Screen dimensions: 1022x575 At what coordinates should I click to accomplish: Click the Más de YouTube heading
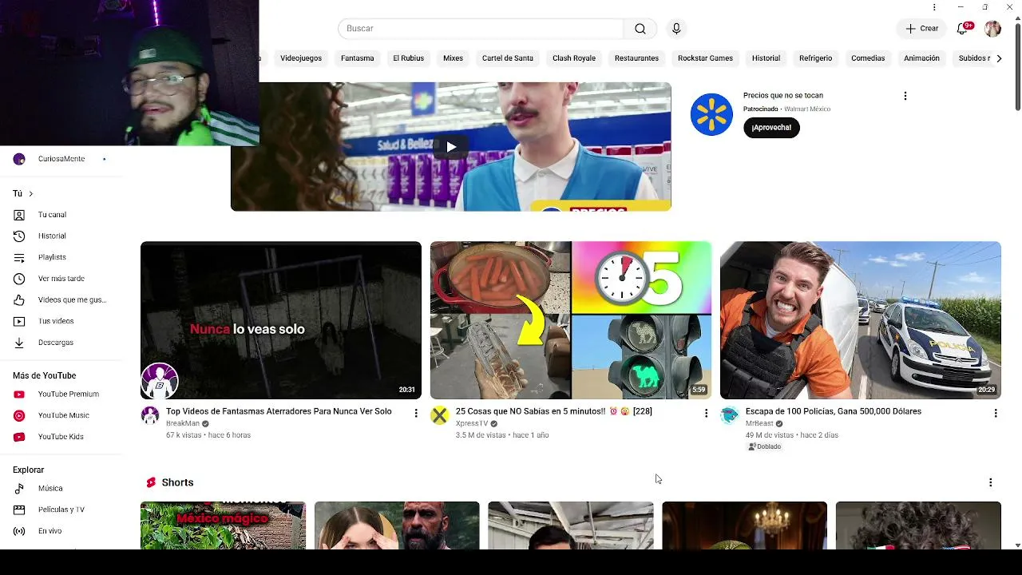click(x=45, y=376)
